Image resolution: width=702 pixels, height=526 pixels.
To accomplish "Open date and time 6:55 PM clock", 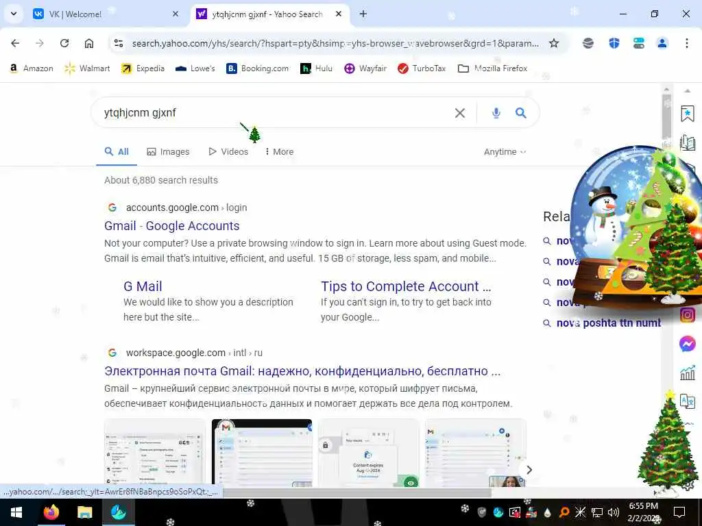I will (643, 512).
